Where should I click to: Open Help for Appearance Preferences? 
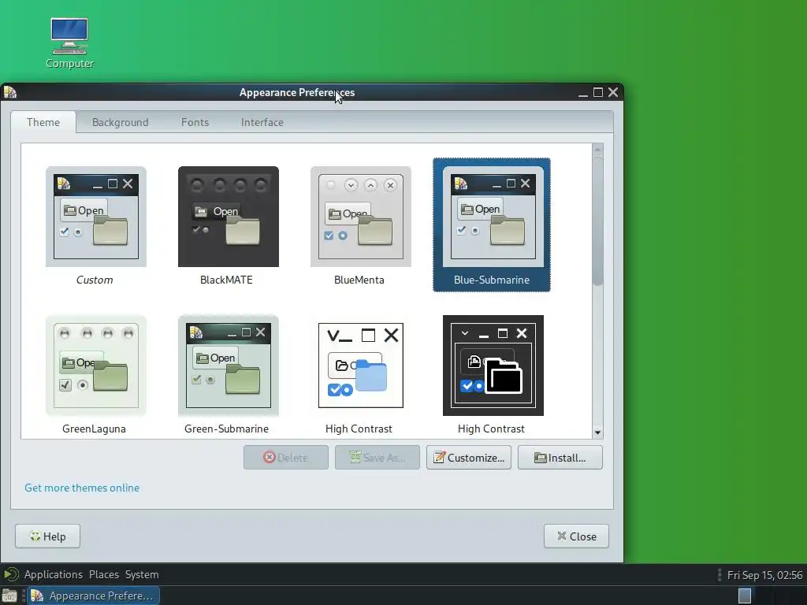tap(48, 536)
